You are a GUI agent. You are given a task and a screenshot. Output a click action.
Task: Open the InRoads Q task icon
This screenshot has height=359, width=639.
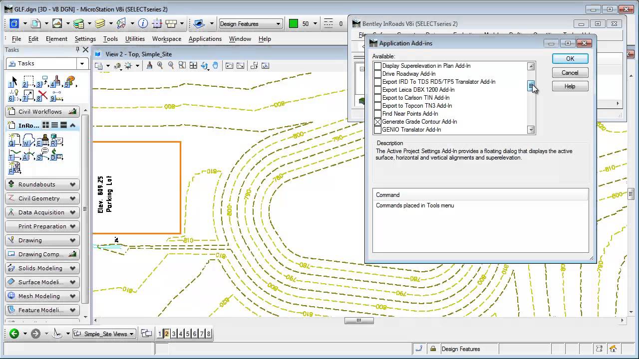(14, 141)
